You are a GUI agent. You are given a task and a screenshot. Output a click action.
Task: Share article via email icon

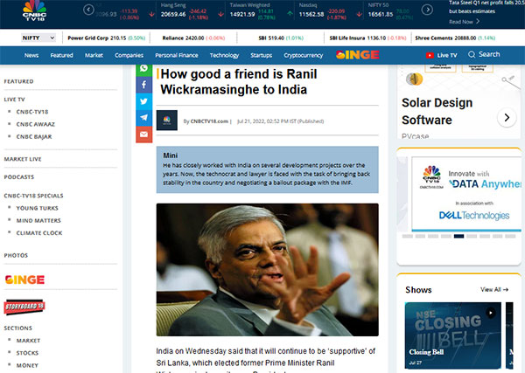[x=144, y=135]
